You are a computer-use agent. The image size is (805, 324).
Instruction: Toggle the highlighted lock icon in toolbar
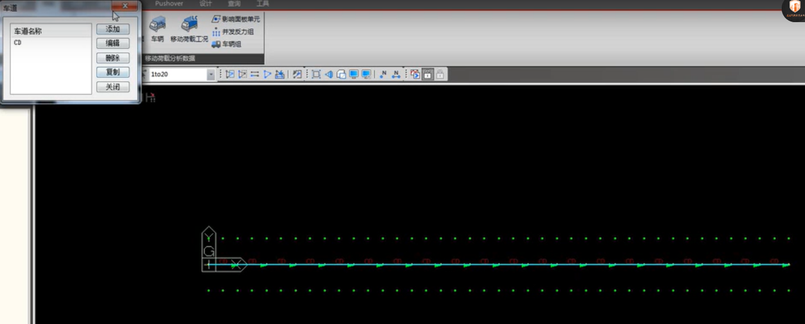point(428,74)
